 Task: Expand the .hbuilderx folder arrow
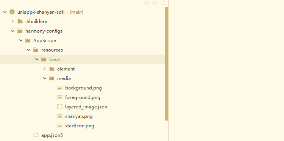tap(12, 21)
